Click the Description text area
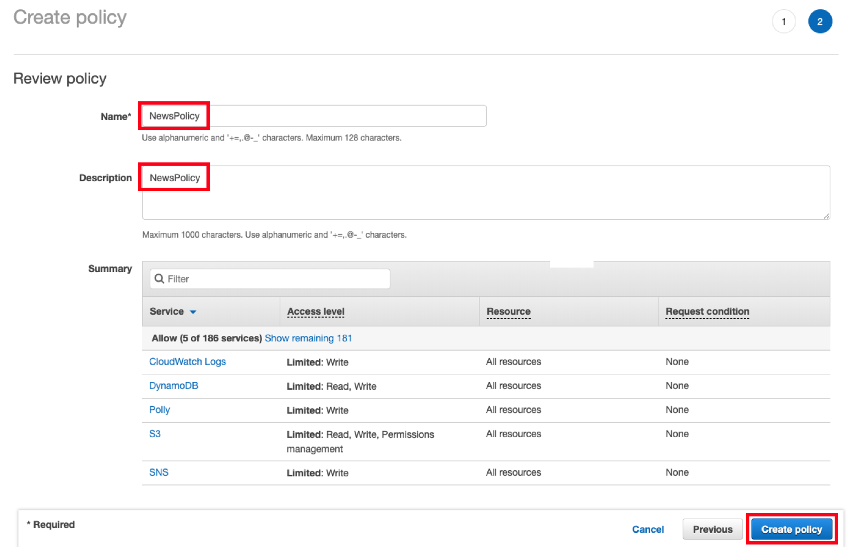 coord(486,193)
